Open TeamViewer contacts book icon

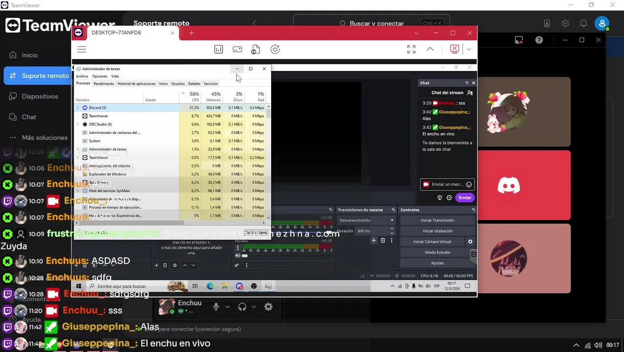(x=547, y=23)
